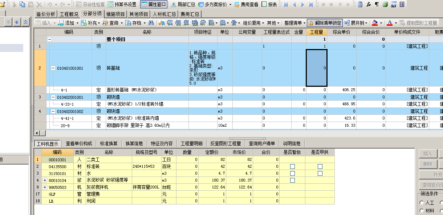Click the 预算书设置 gear icon button
The image size is (443, 215).
[122, 4]
